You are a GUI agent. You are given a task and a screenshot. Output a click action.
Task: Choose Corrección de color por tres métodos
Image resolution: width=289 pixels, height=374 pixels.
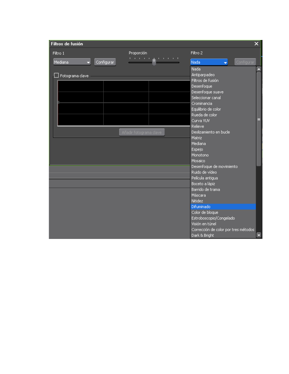click(223, 230)
